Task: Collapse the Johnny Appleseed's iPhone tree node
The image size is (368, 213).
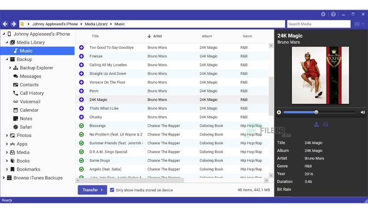Action: [4, 34]
